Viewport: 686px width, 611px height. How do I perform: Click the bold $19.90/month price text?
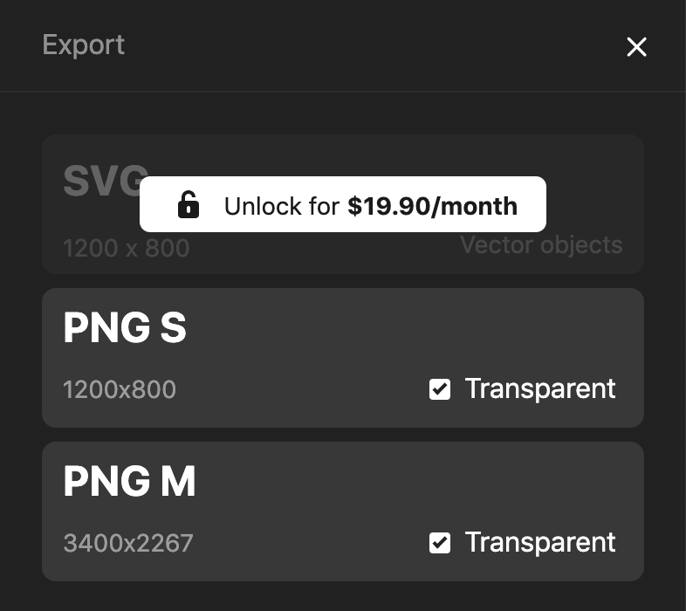pyautogui.click(x=432, y=206)
